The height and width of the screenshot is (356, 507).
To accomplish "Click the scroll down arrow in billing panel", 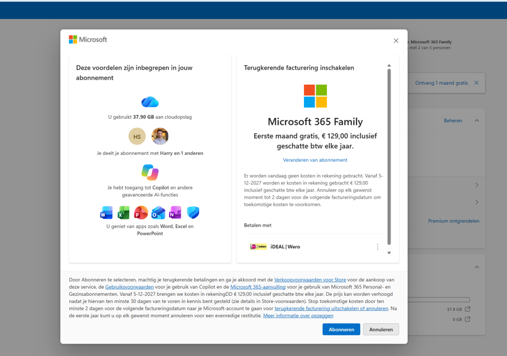I will click(389, 253).
